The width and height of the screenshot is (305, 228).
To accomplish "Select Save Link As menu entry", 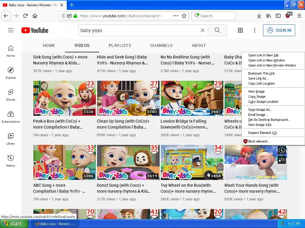I will click(x=273, y=78).
